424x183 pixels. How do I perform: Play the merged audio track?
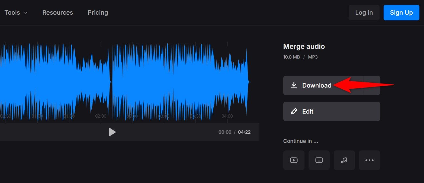pos(112,132)
